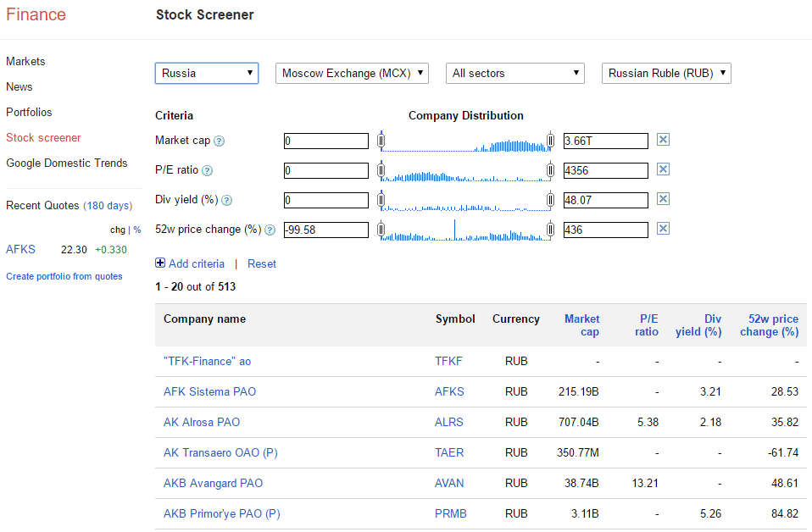
Task: Remove the Div yield criterion
Action: click(x=663, y=199)
